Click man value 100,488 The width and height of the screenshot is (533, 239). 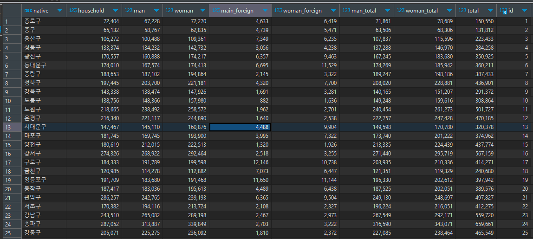[142, 39]
